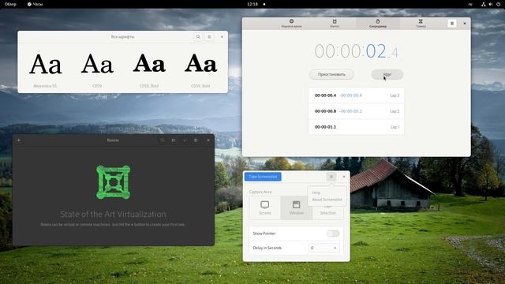Select the Lap 1 label
Screen dimensions: 505x284
[x=395, y=127]
